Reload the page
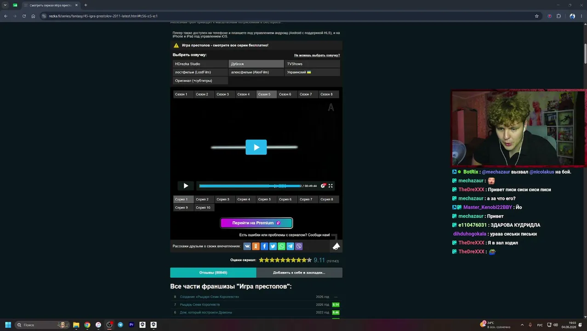 click(24, 16)
